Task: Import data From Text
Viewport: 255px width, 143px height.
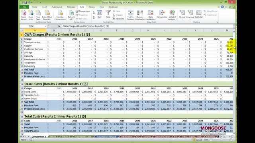Action: point(38,15)
